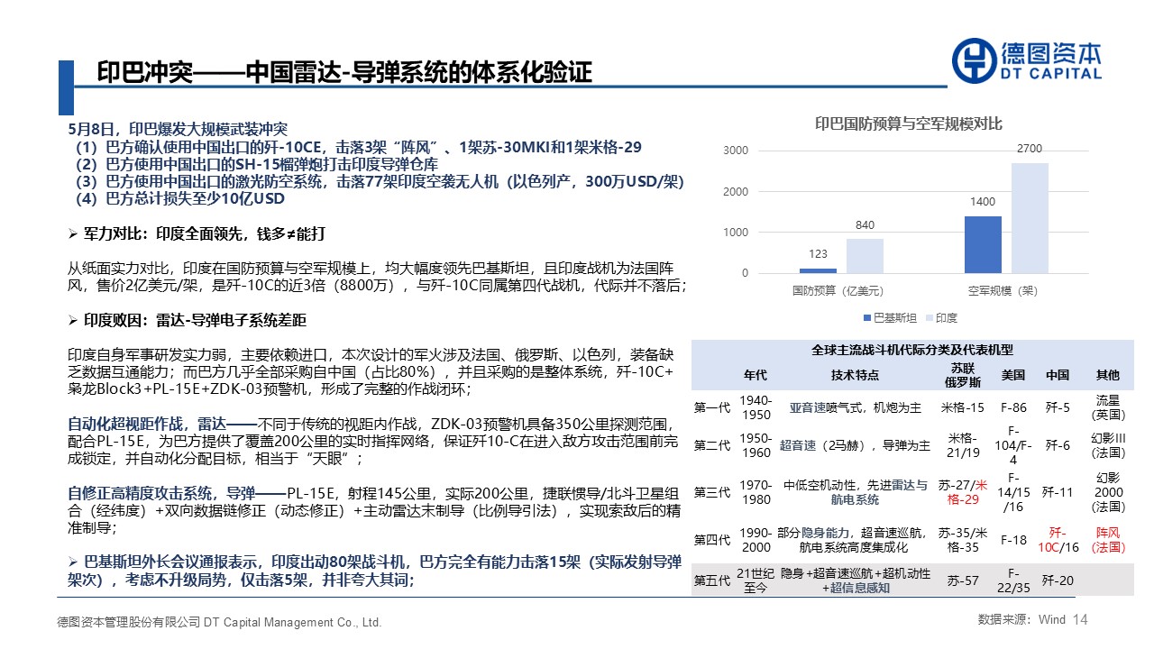The width and height of the screenshot is (1154, 649).
Task: Click the F-86 table cell
Action: pyautogui.click(x=1014, y=407)
